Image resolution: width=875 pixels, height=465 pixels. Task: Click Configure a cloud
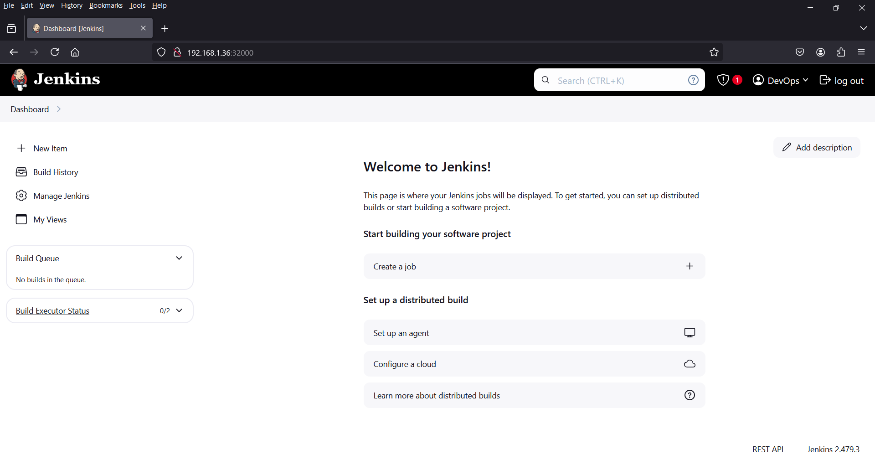[x=534, y=364]
